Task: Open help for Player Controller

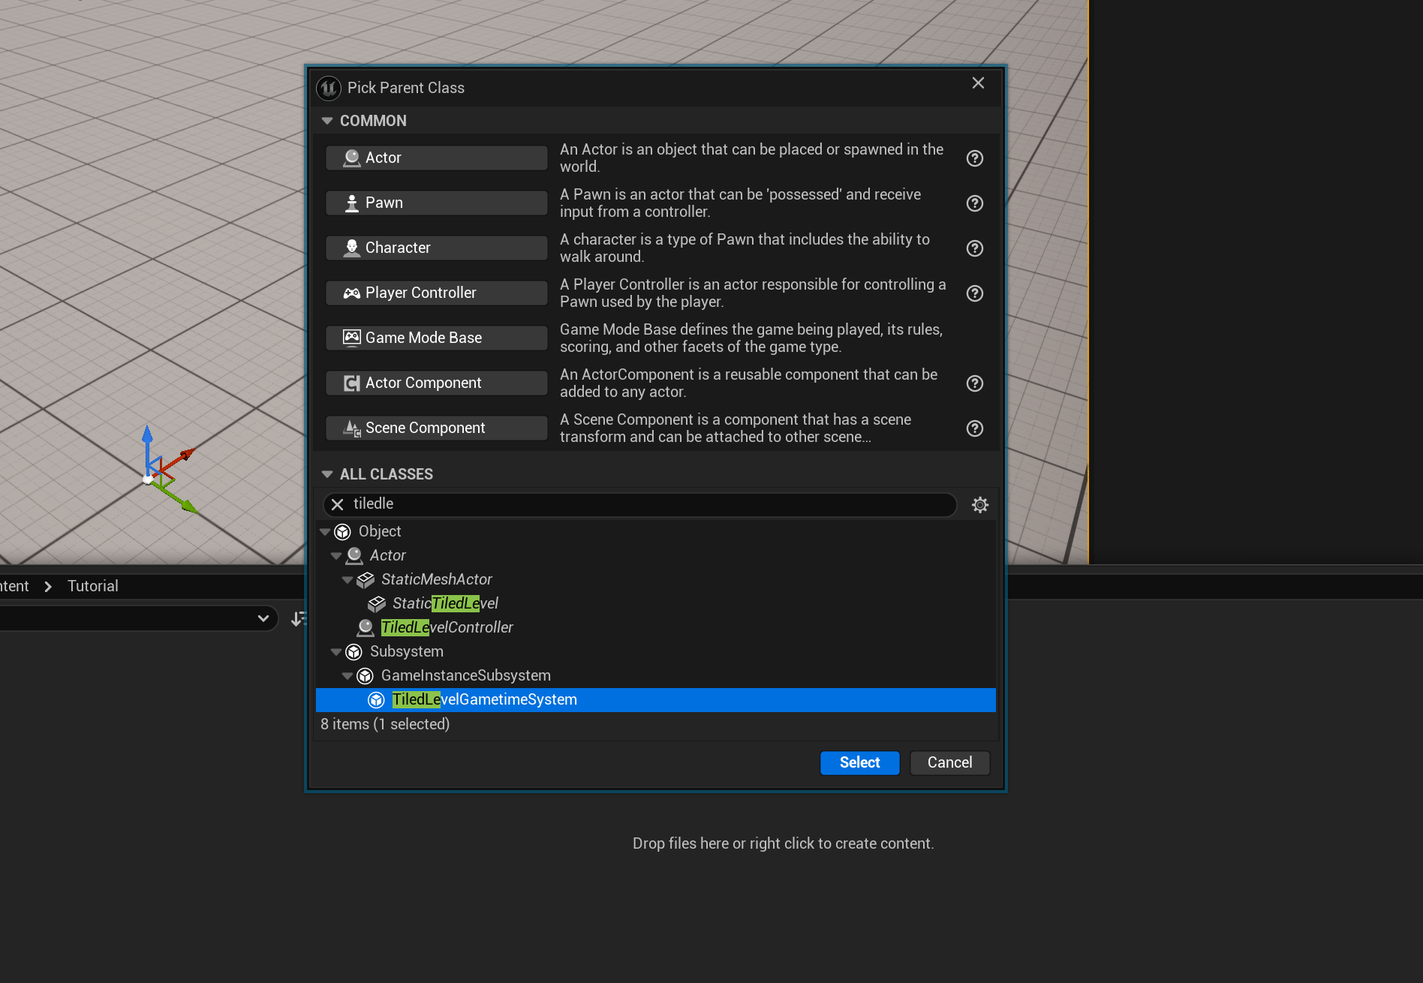Action: (974, 293)
